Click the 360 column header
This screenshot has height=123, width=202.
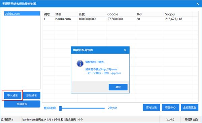(x=149, y=14)
